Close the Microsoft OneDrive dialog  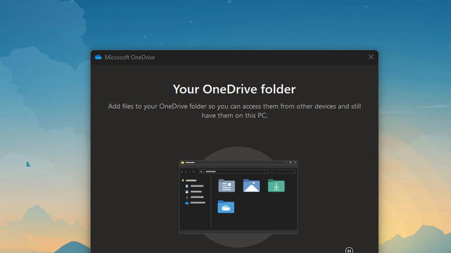coord(371,57)
